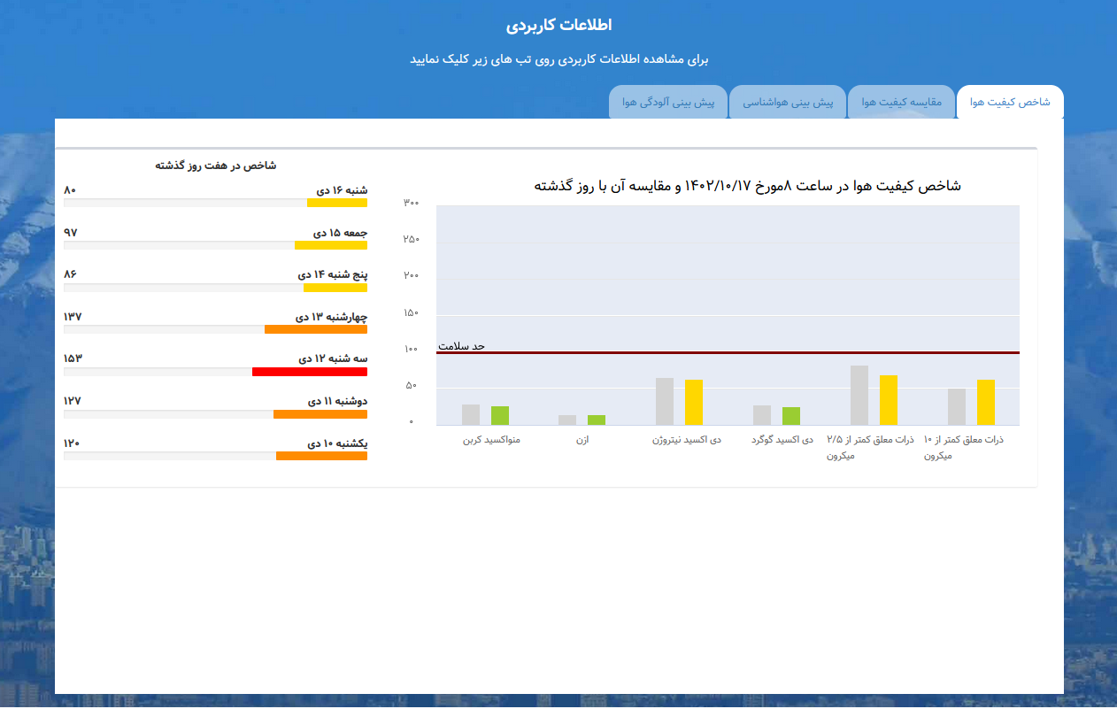Click the yellow bar for شنبه ۱۶ دی
Screen dimensions: 1117x709
[x=336, y=203]
